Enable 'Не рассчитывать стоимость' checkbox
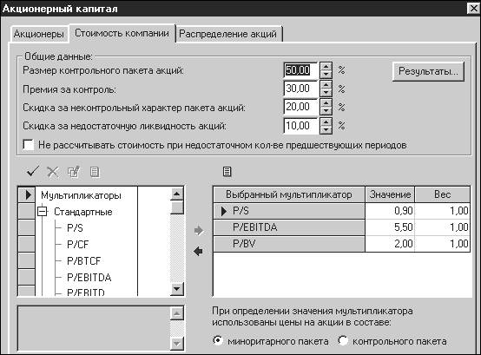481x355 pixels. click(x=29, y=145)
